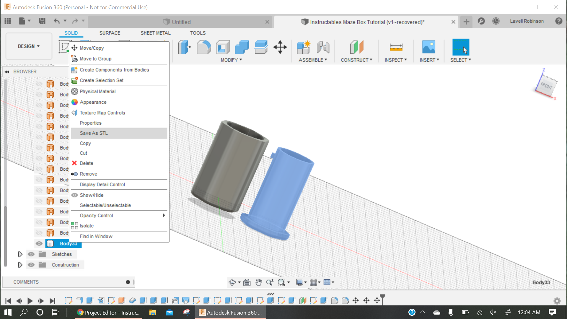This screenshot has width=567, height=319.
Task: Click the Orbit navigation icon
Action: (x=232, y=282)
